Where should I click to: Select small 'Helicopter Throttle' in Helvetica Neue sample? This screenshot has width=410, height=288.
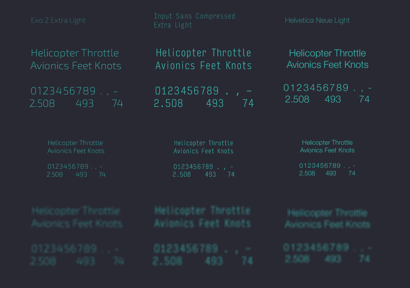pyautogui.click(x=327, y=142)
